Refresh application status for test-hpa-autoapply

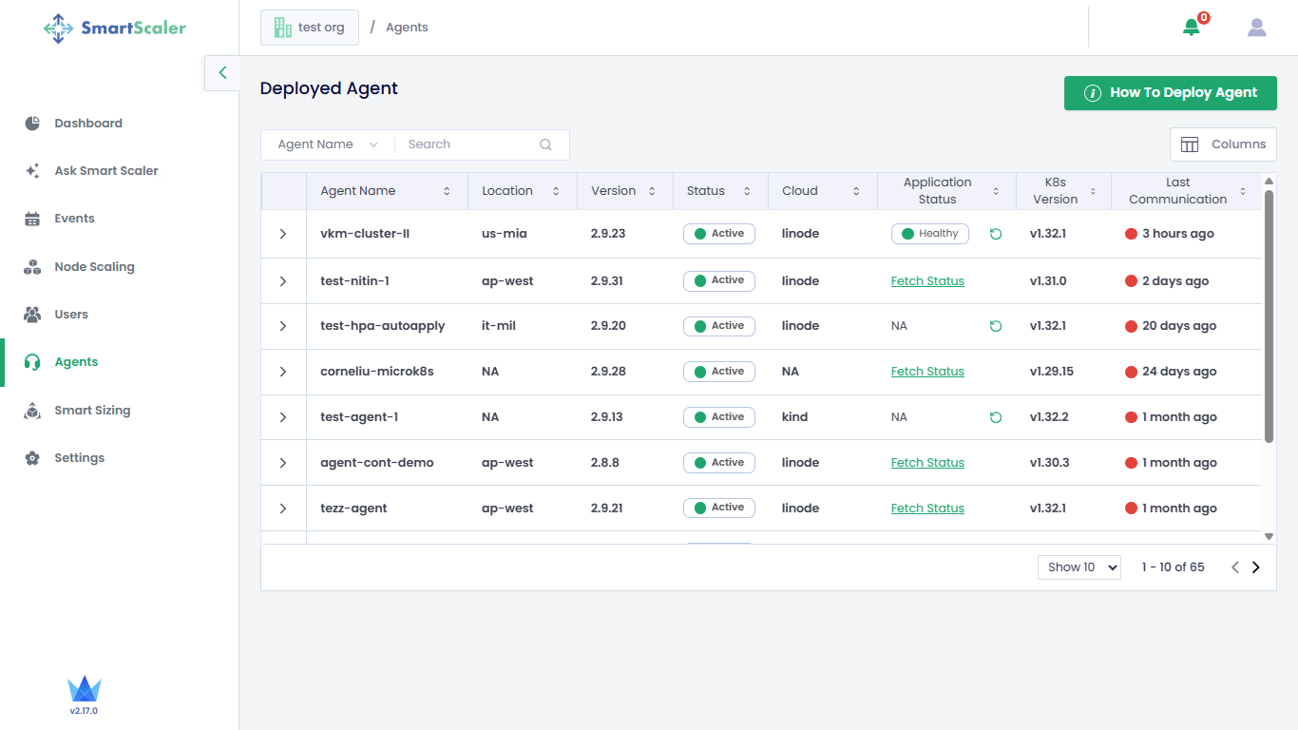(996, 326)
